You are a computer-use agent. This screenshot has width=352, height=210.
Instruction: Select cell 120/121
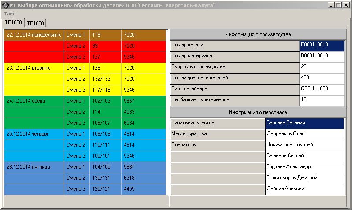click(x=105, y=189)
